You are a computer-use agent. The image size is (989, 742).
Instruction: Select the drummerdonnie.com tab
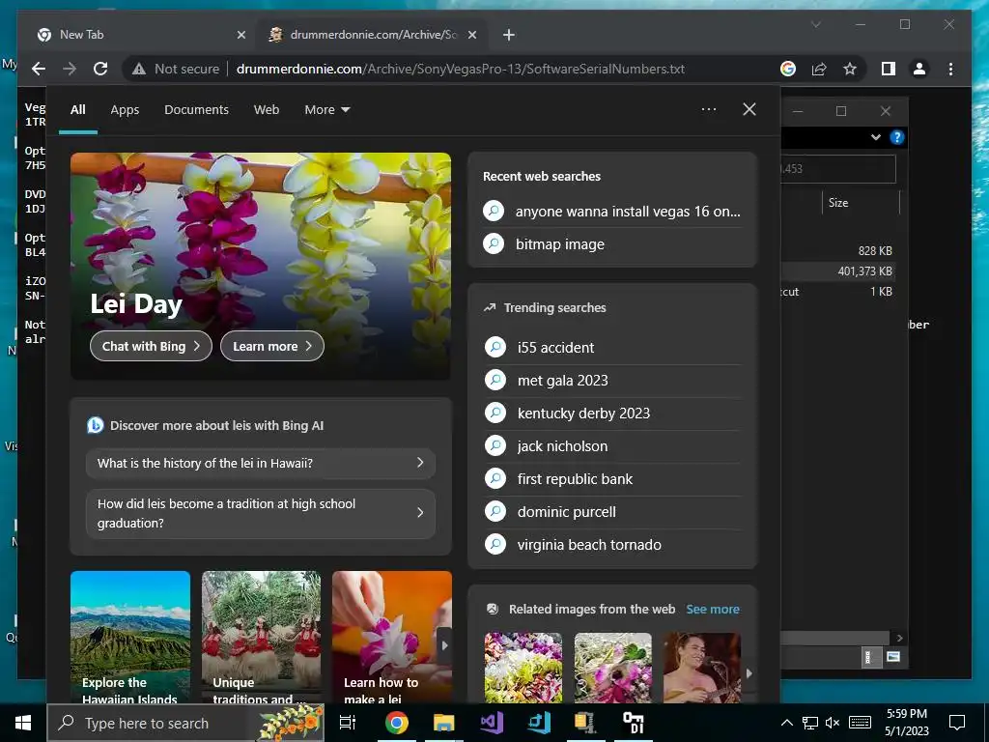tap(371, 36)
